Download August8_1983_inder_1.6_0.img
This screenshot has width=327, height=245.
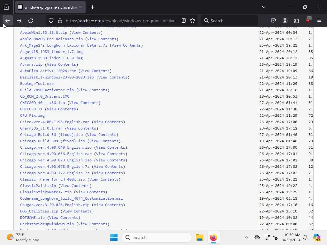[x=51, y=58]
